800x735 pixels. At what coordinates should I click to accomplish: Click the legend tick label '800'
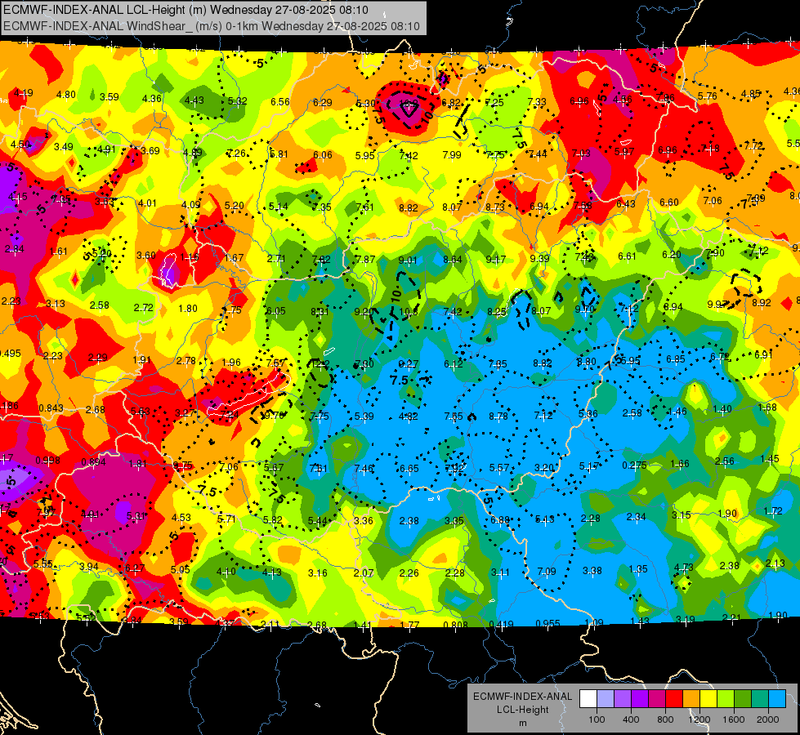(665, 719)
